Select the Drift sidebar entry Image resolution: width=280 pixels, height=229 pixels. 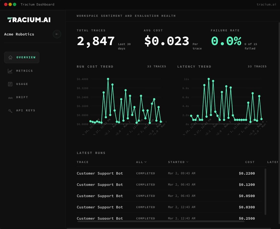click(22, 97)
